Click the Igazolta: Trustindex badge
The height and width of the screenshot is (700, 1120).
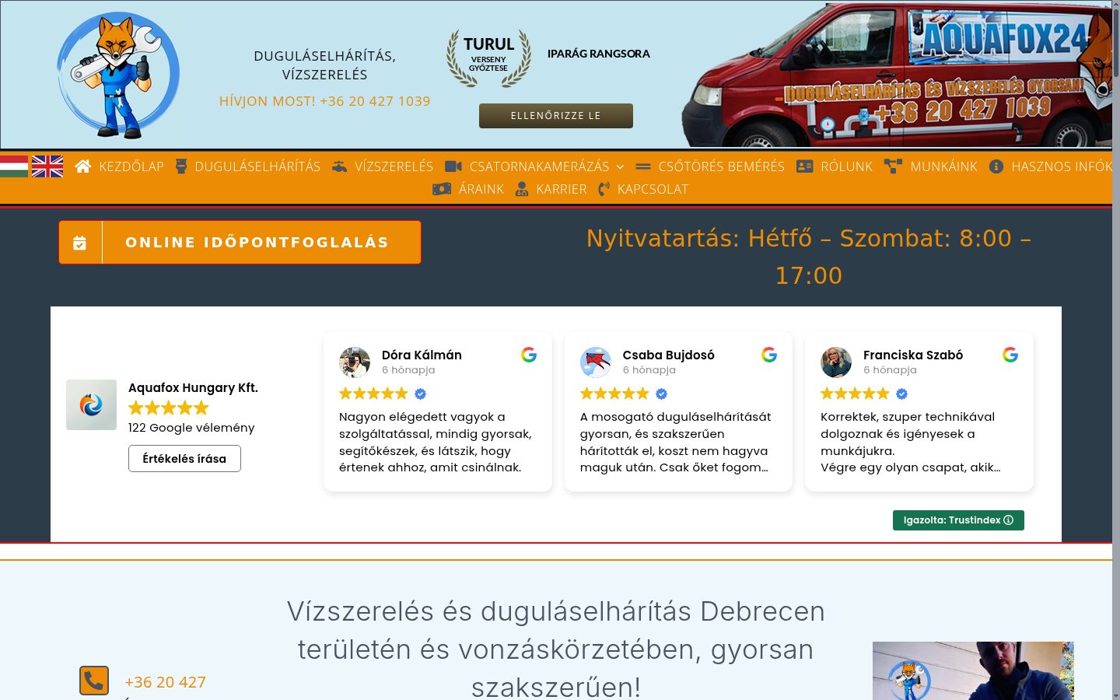tap(958, 520)
